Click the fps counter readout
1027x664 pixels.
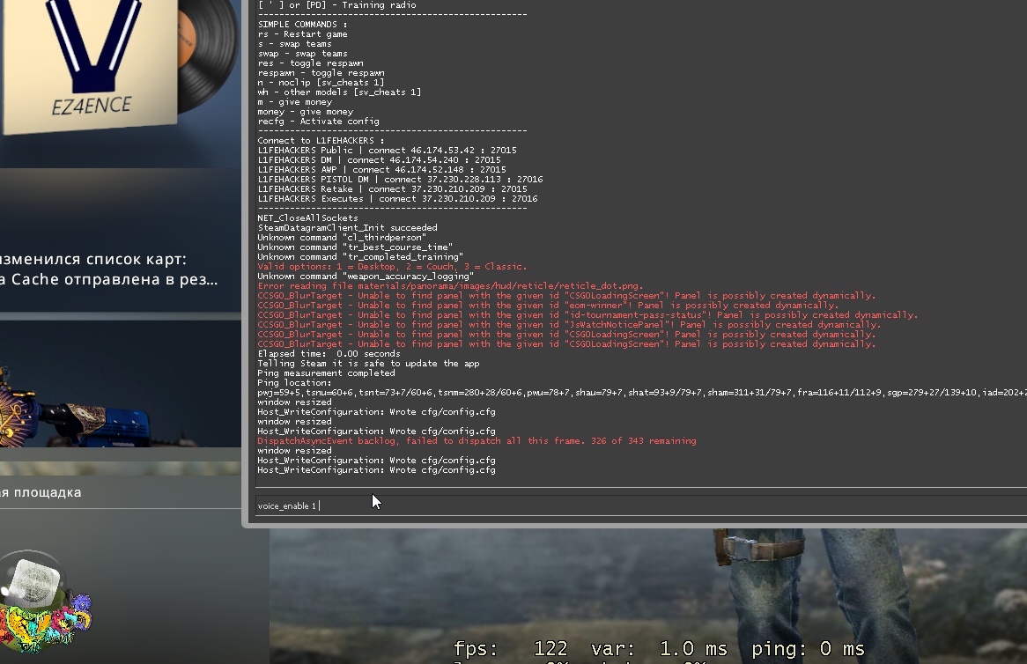coord(510,649)
